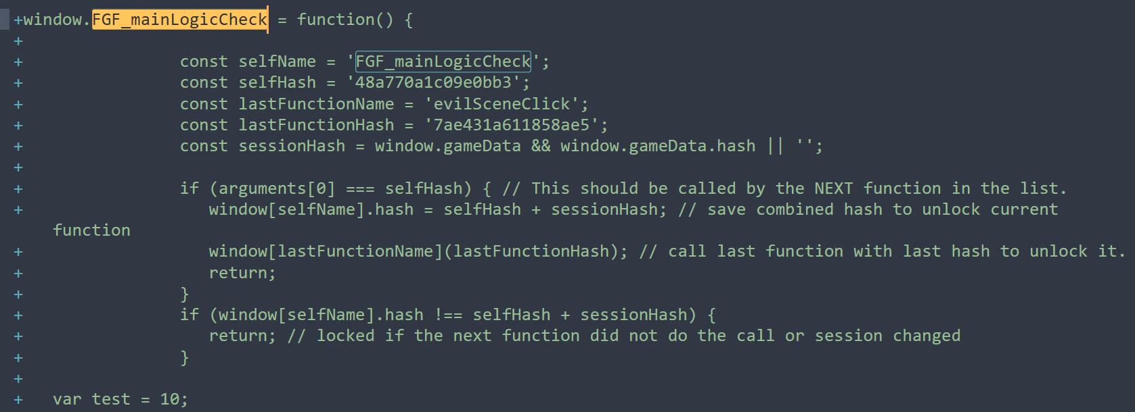Screen dimensions: 1135x412
Task: Click lastFunctionHash in its const declaration
Action: point(316,125)
